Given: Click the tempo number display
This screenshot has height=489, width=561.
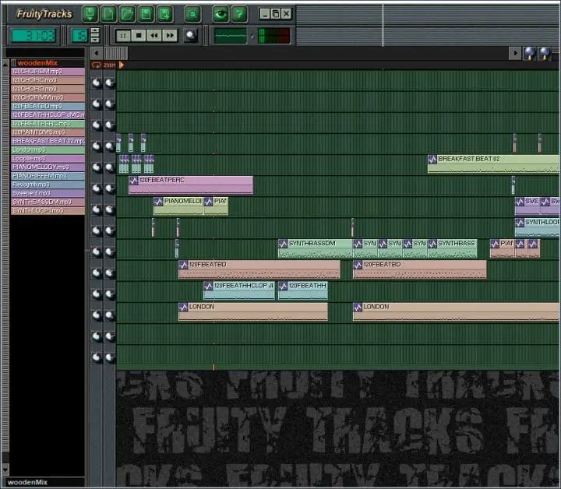Looking at the screenshot, I should [79, 36].
